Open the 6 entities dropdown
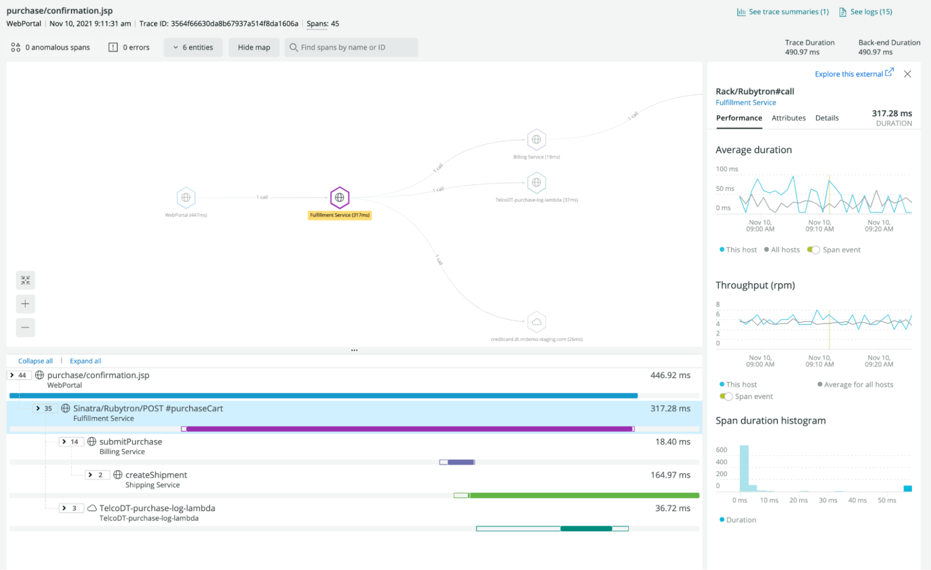931x570 pixels. [193, 47]
